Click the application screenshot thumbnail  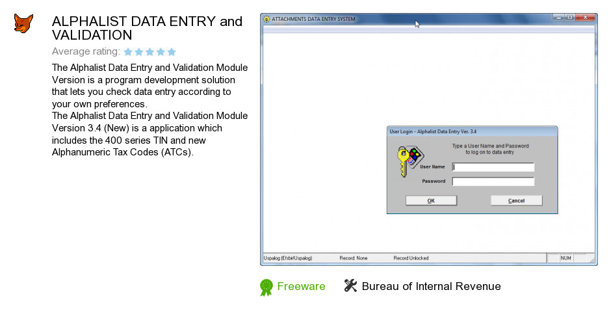(428, 140)
